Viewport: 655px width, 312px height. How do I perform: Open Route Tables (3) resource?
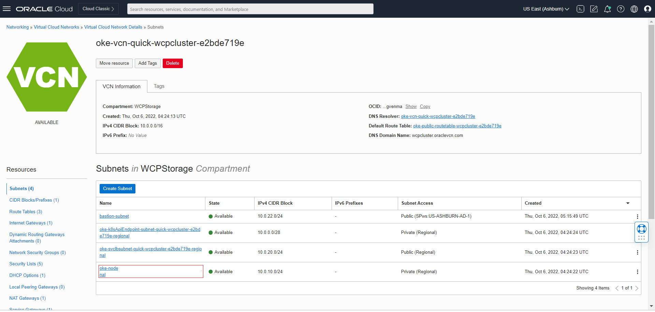tap(26, 212)
